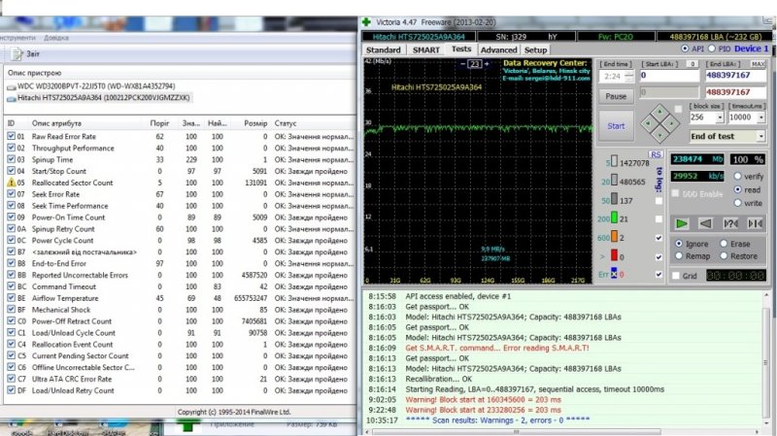
Task: Open the block size dropdown
Action: (x=721, y=117)
